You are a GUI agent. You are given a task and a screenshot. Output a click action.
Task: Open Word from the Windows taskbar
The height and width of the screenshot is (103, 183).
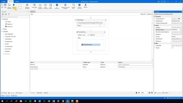(x=53, y=101)
